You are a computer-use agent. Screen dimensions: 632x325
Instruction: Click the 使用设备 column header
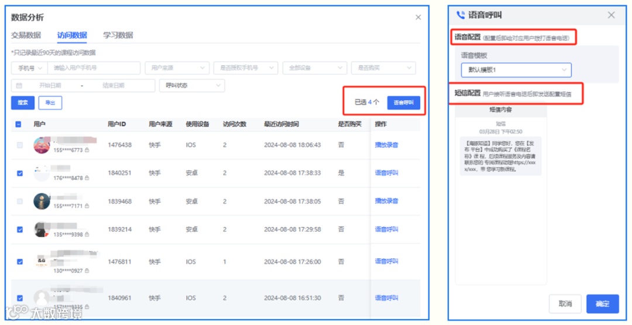point(198,124)
